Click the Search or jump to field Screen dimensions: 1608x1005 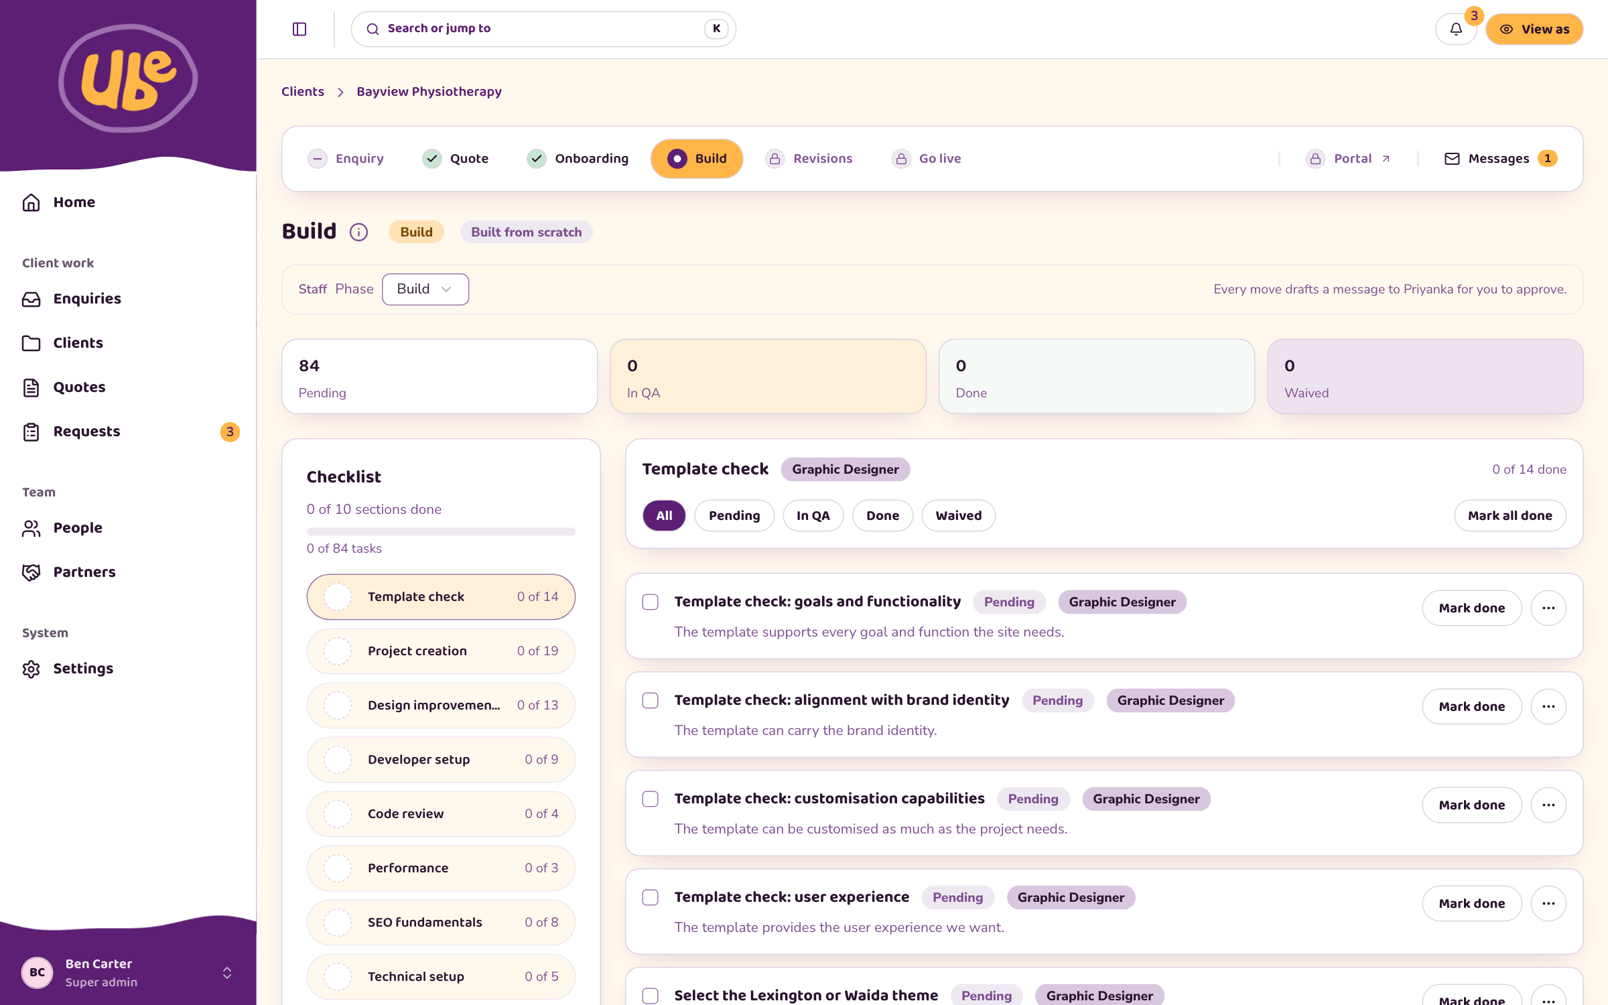pos(543,29)
